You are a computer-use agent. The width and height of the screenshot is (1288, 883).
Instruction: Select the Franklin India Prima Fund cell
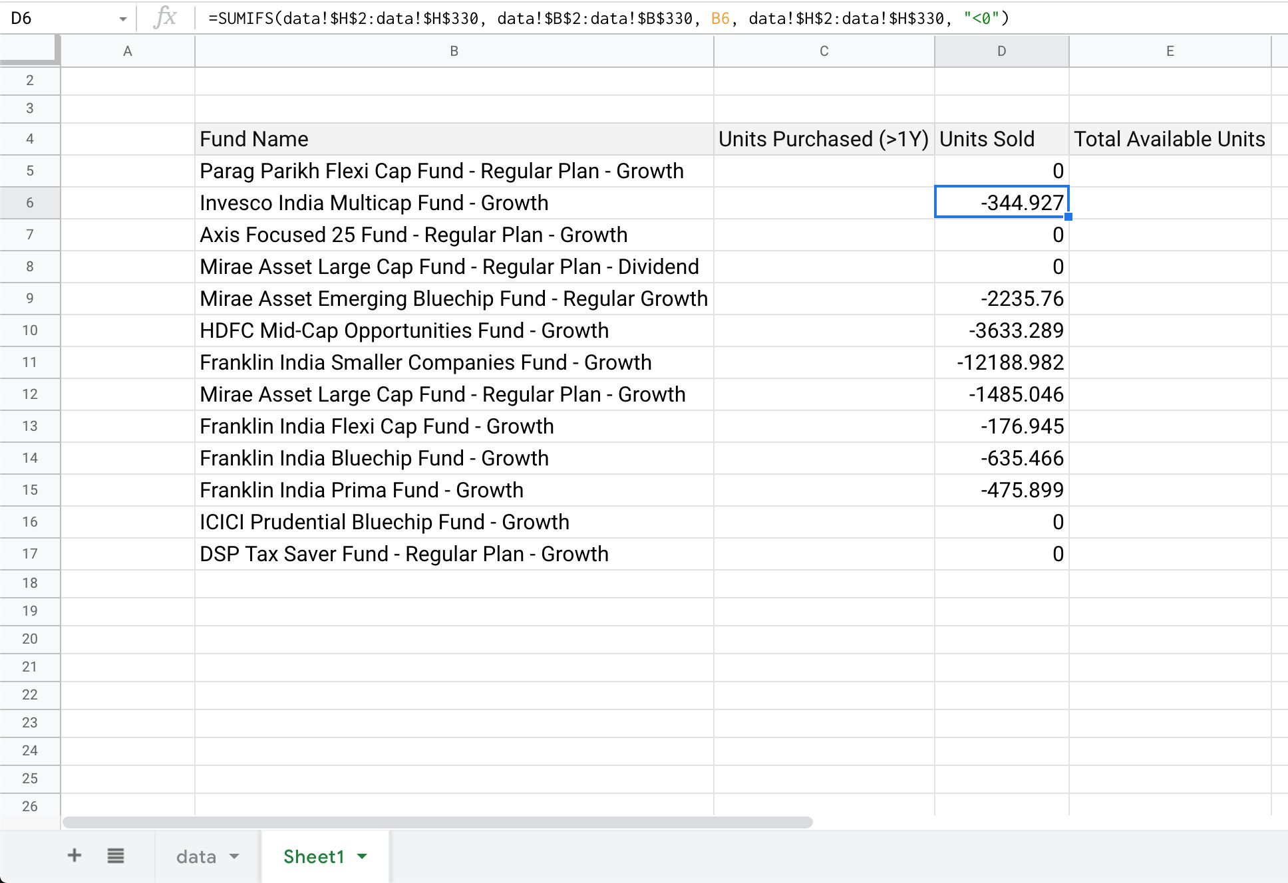[x=454, y=490]
